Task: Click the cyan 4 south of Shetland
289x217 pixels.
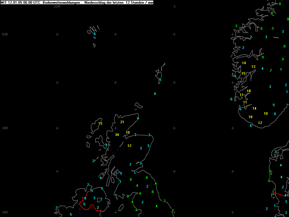Action: [x=155, y=94]
